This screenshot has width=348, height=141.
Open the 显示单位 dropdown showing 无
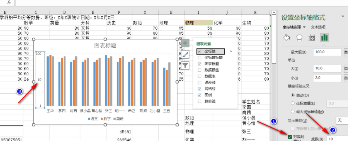tap(342, 120)
